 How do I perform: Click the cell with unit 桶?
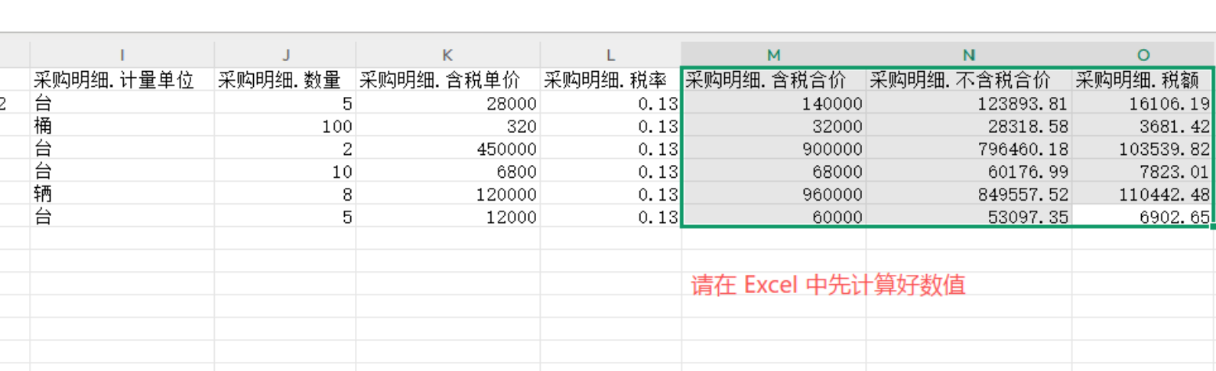122,126
